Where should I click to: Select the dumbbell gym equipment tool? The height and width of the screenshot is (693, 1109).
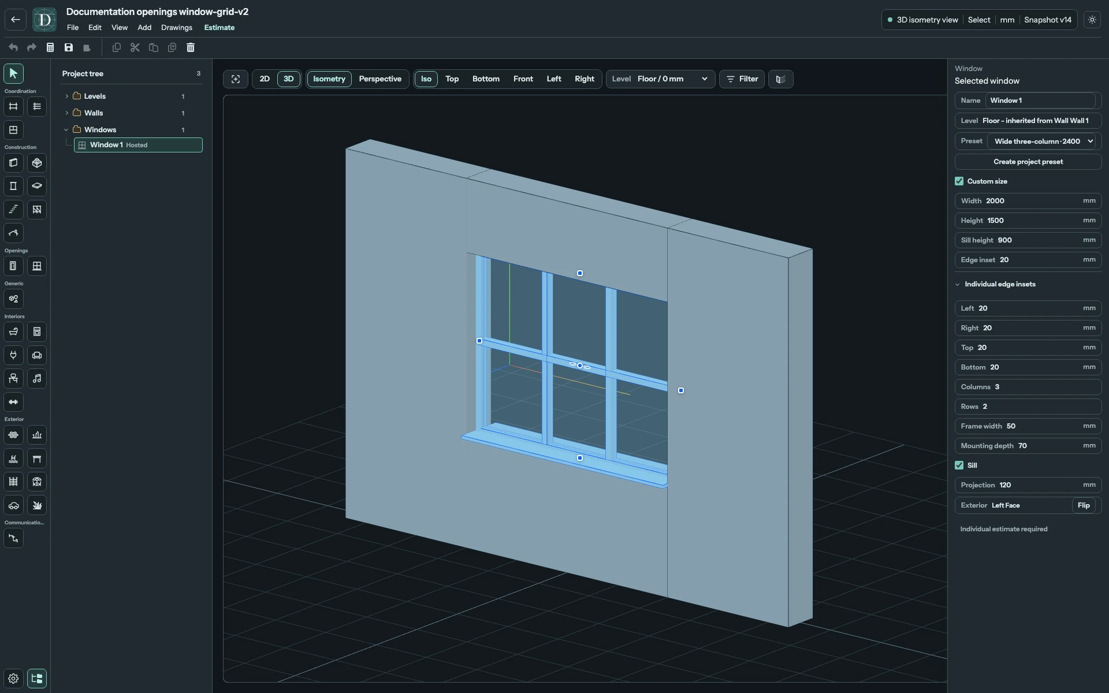[13, 402]
